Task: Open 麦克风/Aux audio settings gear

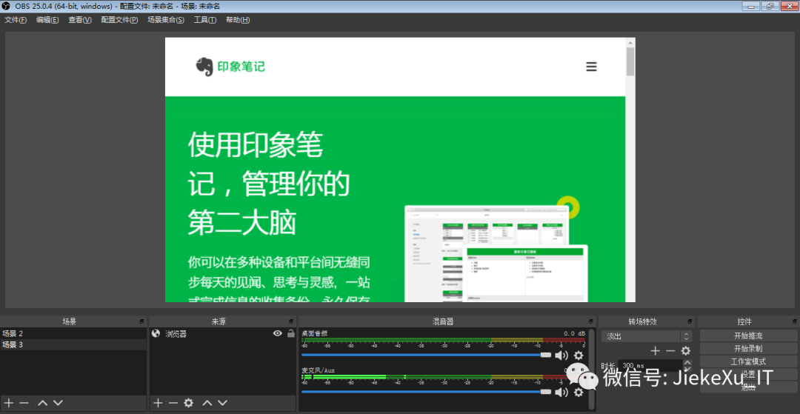Action: tap(579, 392)
